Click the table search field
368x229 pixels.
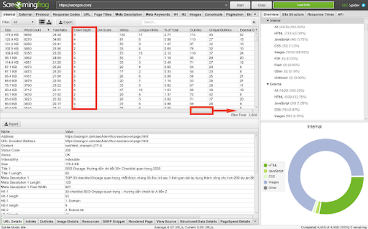[x=197, y=22]
